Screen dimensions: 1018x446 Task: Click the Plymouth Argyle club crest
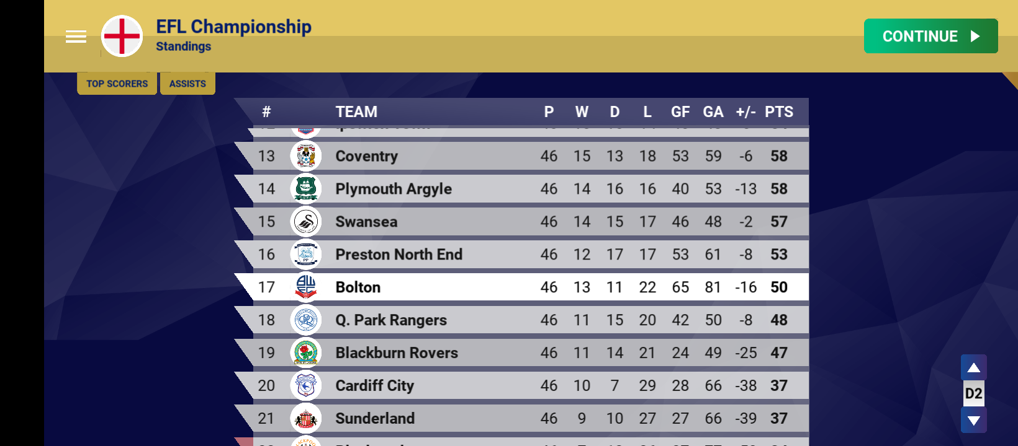click(305, 189)
